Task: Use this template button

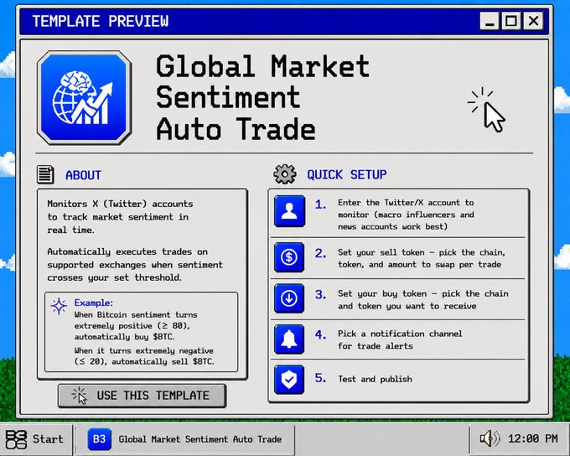Action: point(142,396)
